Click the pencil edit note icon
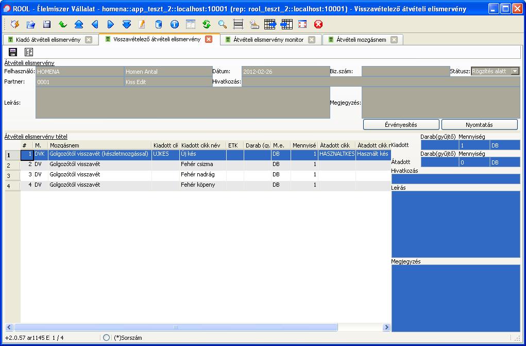Screen dimensions: 526x346 tap(142, 24)
